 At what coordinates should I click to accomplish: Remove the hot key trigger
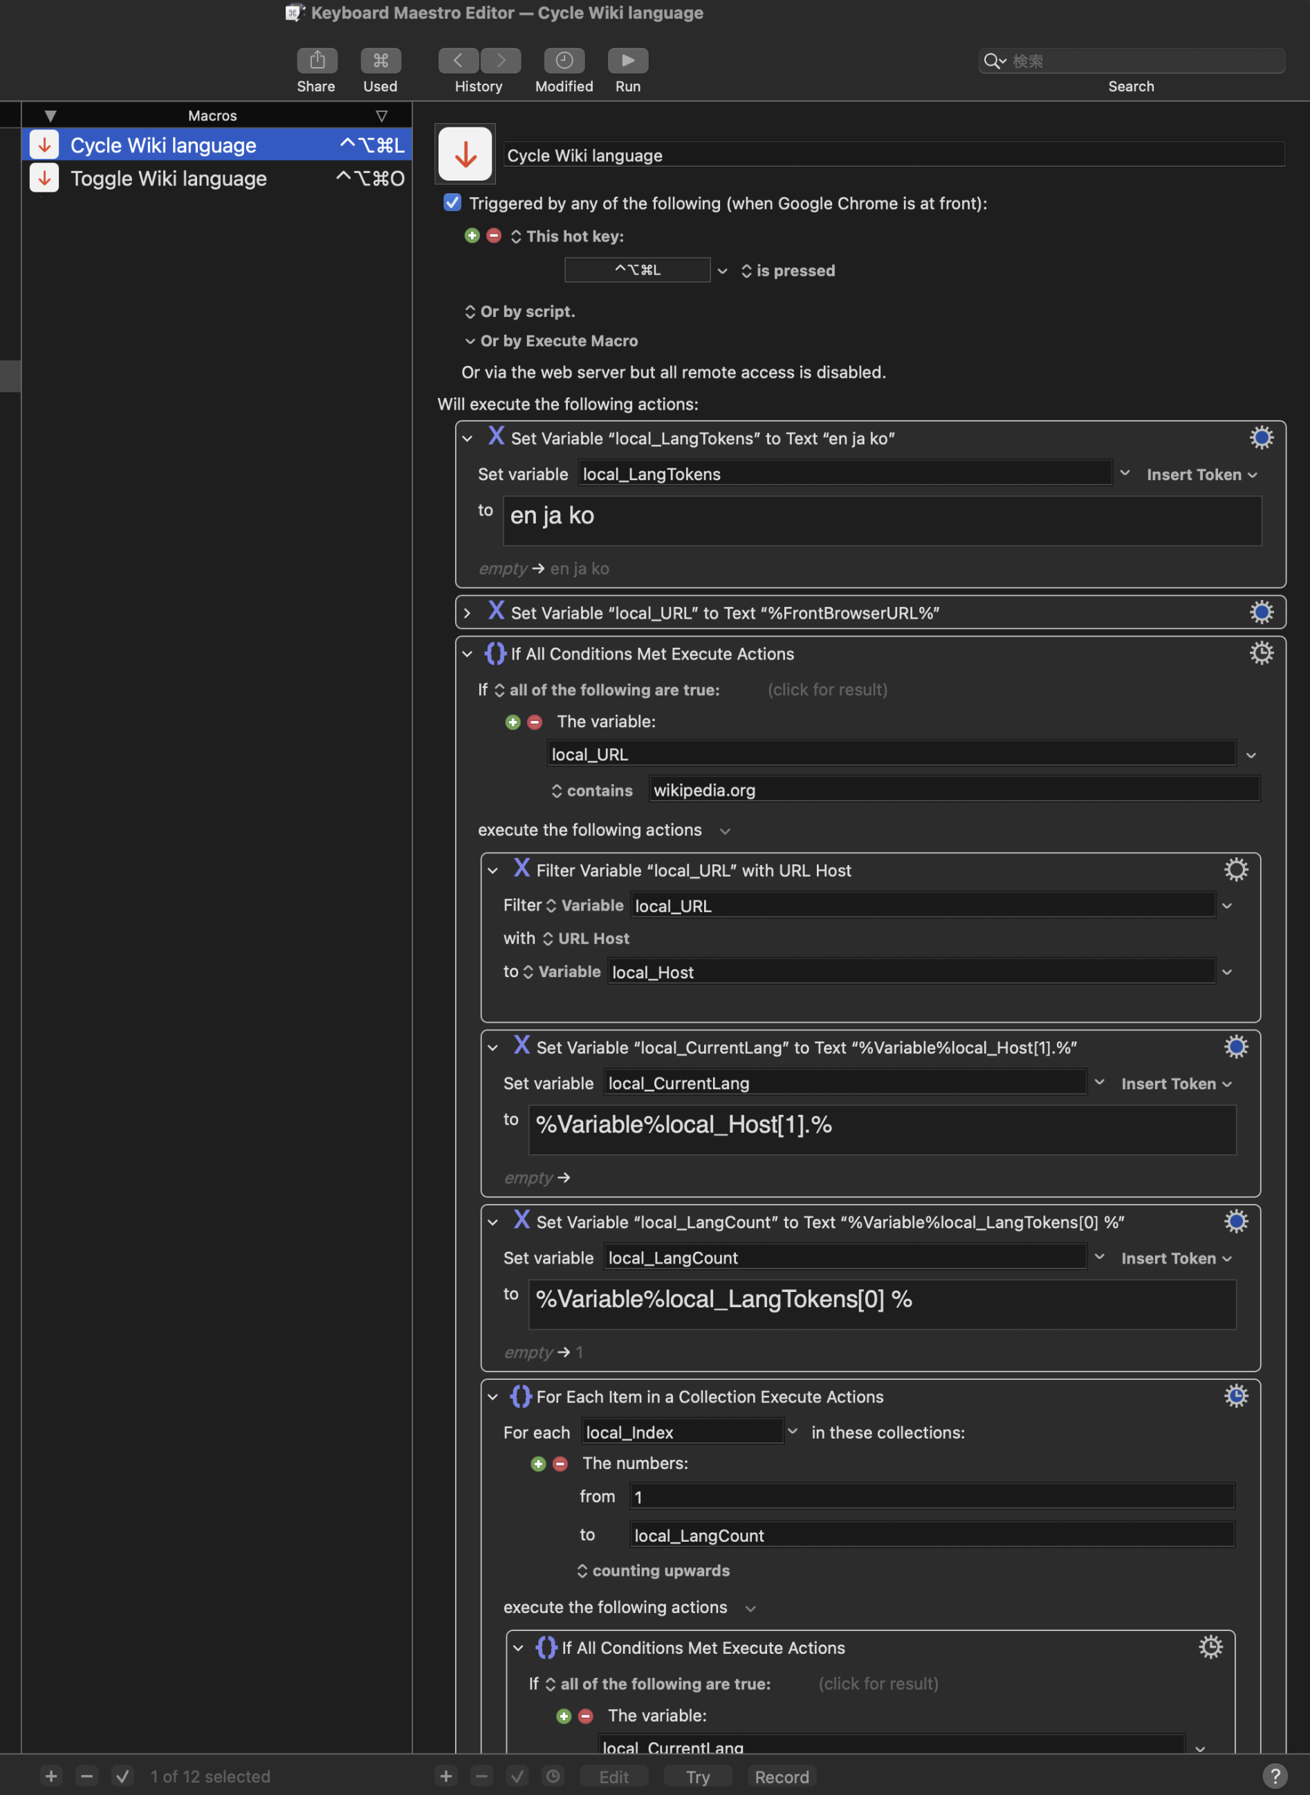pos(493,235)
